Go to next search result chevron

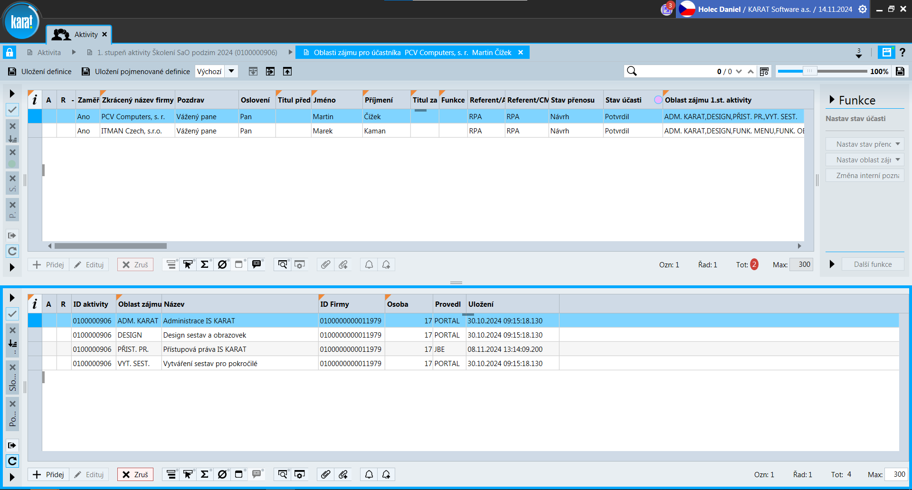(739, 71)
